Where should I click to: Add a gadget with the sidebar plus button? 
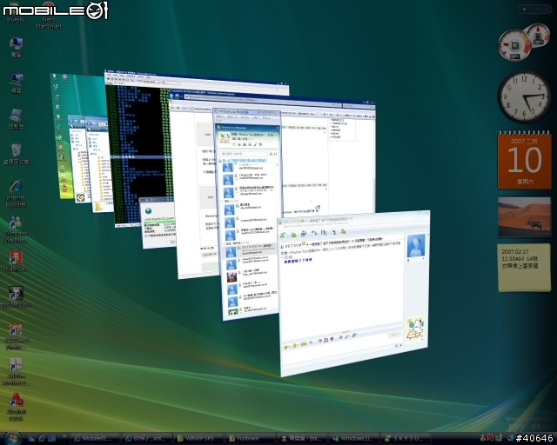[x=524, y=10]
